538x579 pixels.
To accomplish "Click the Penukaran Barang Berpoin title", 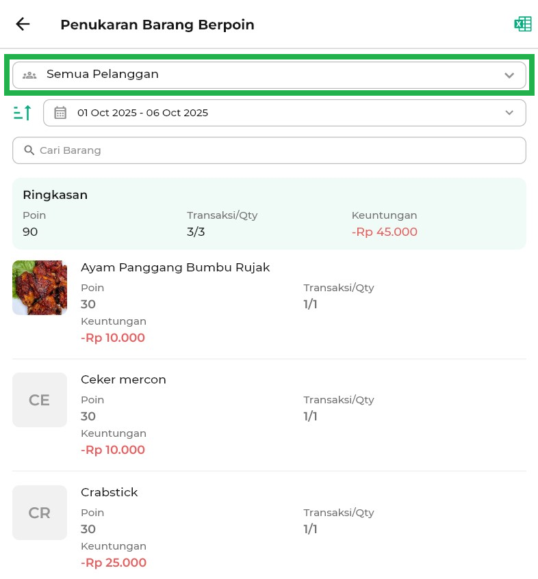I will [157, 25].
